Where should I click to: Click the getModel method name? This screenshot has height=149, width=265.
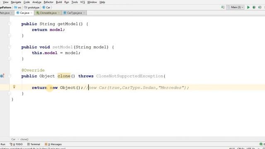67,24
